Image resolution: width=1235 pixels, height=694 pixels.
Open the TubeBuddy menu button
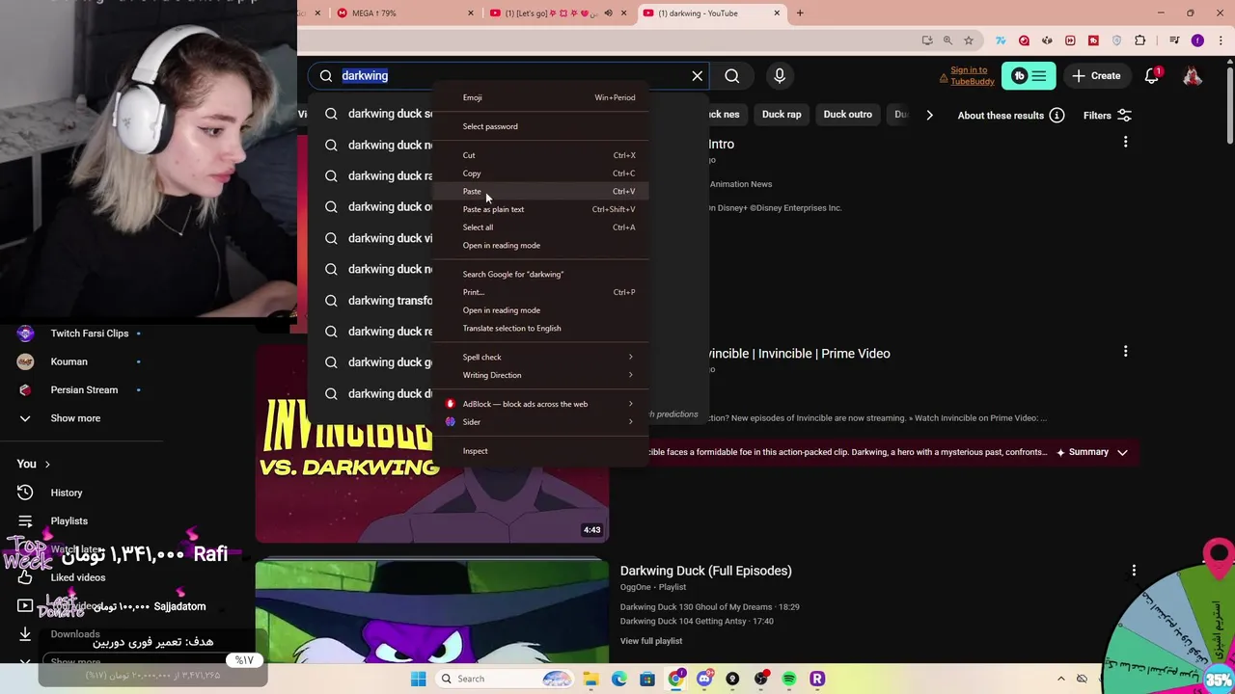coord(1029,75)
